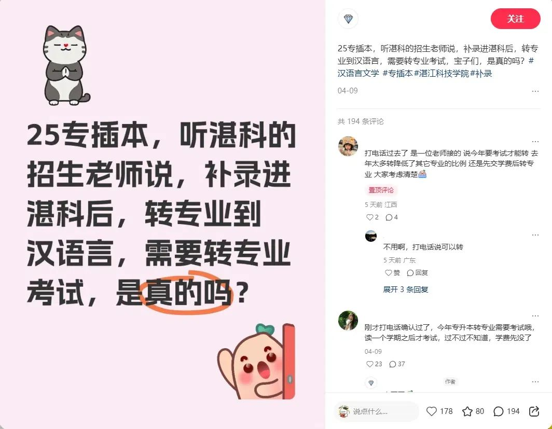552x429 pixels.
Task: Click reply bubble icon showing 37
Action: point(393,364)
